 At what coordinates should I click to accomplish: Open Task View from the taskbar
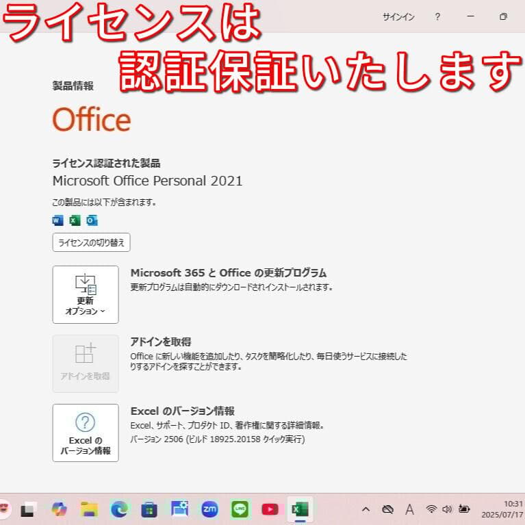27,510
